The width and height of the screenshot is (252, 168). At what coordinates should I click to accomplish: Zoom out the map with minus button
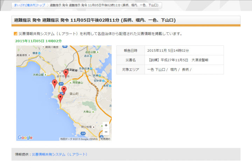[106, 132]
